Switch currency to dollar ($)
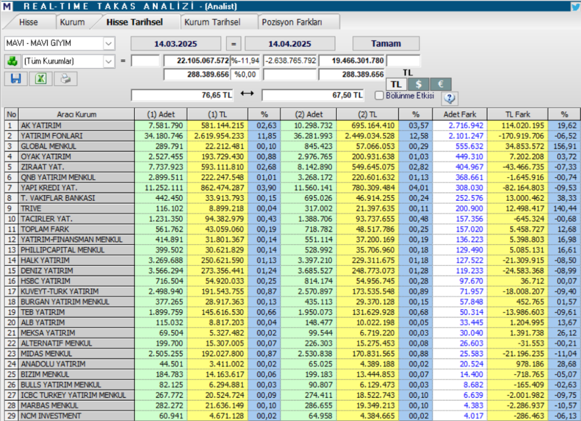This screenshot has width=581, height=421. [418, 84]
